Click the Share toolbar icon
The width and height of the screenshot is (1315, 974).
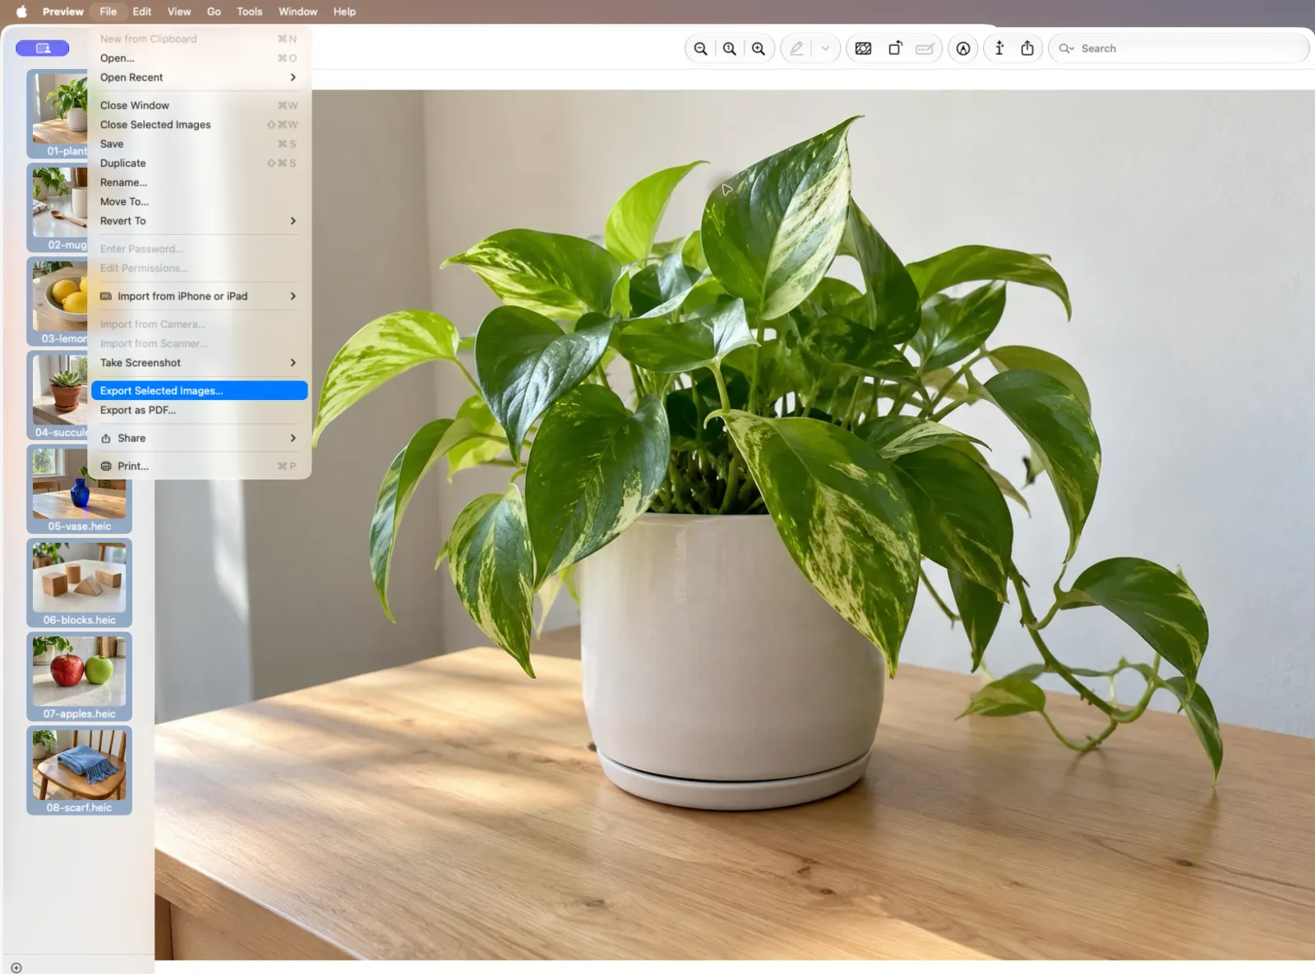[x=1027, y=48]
